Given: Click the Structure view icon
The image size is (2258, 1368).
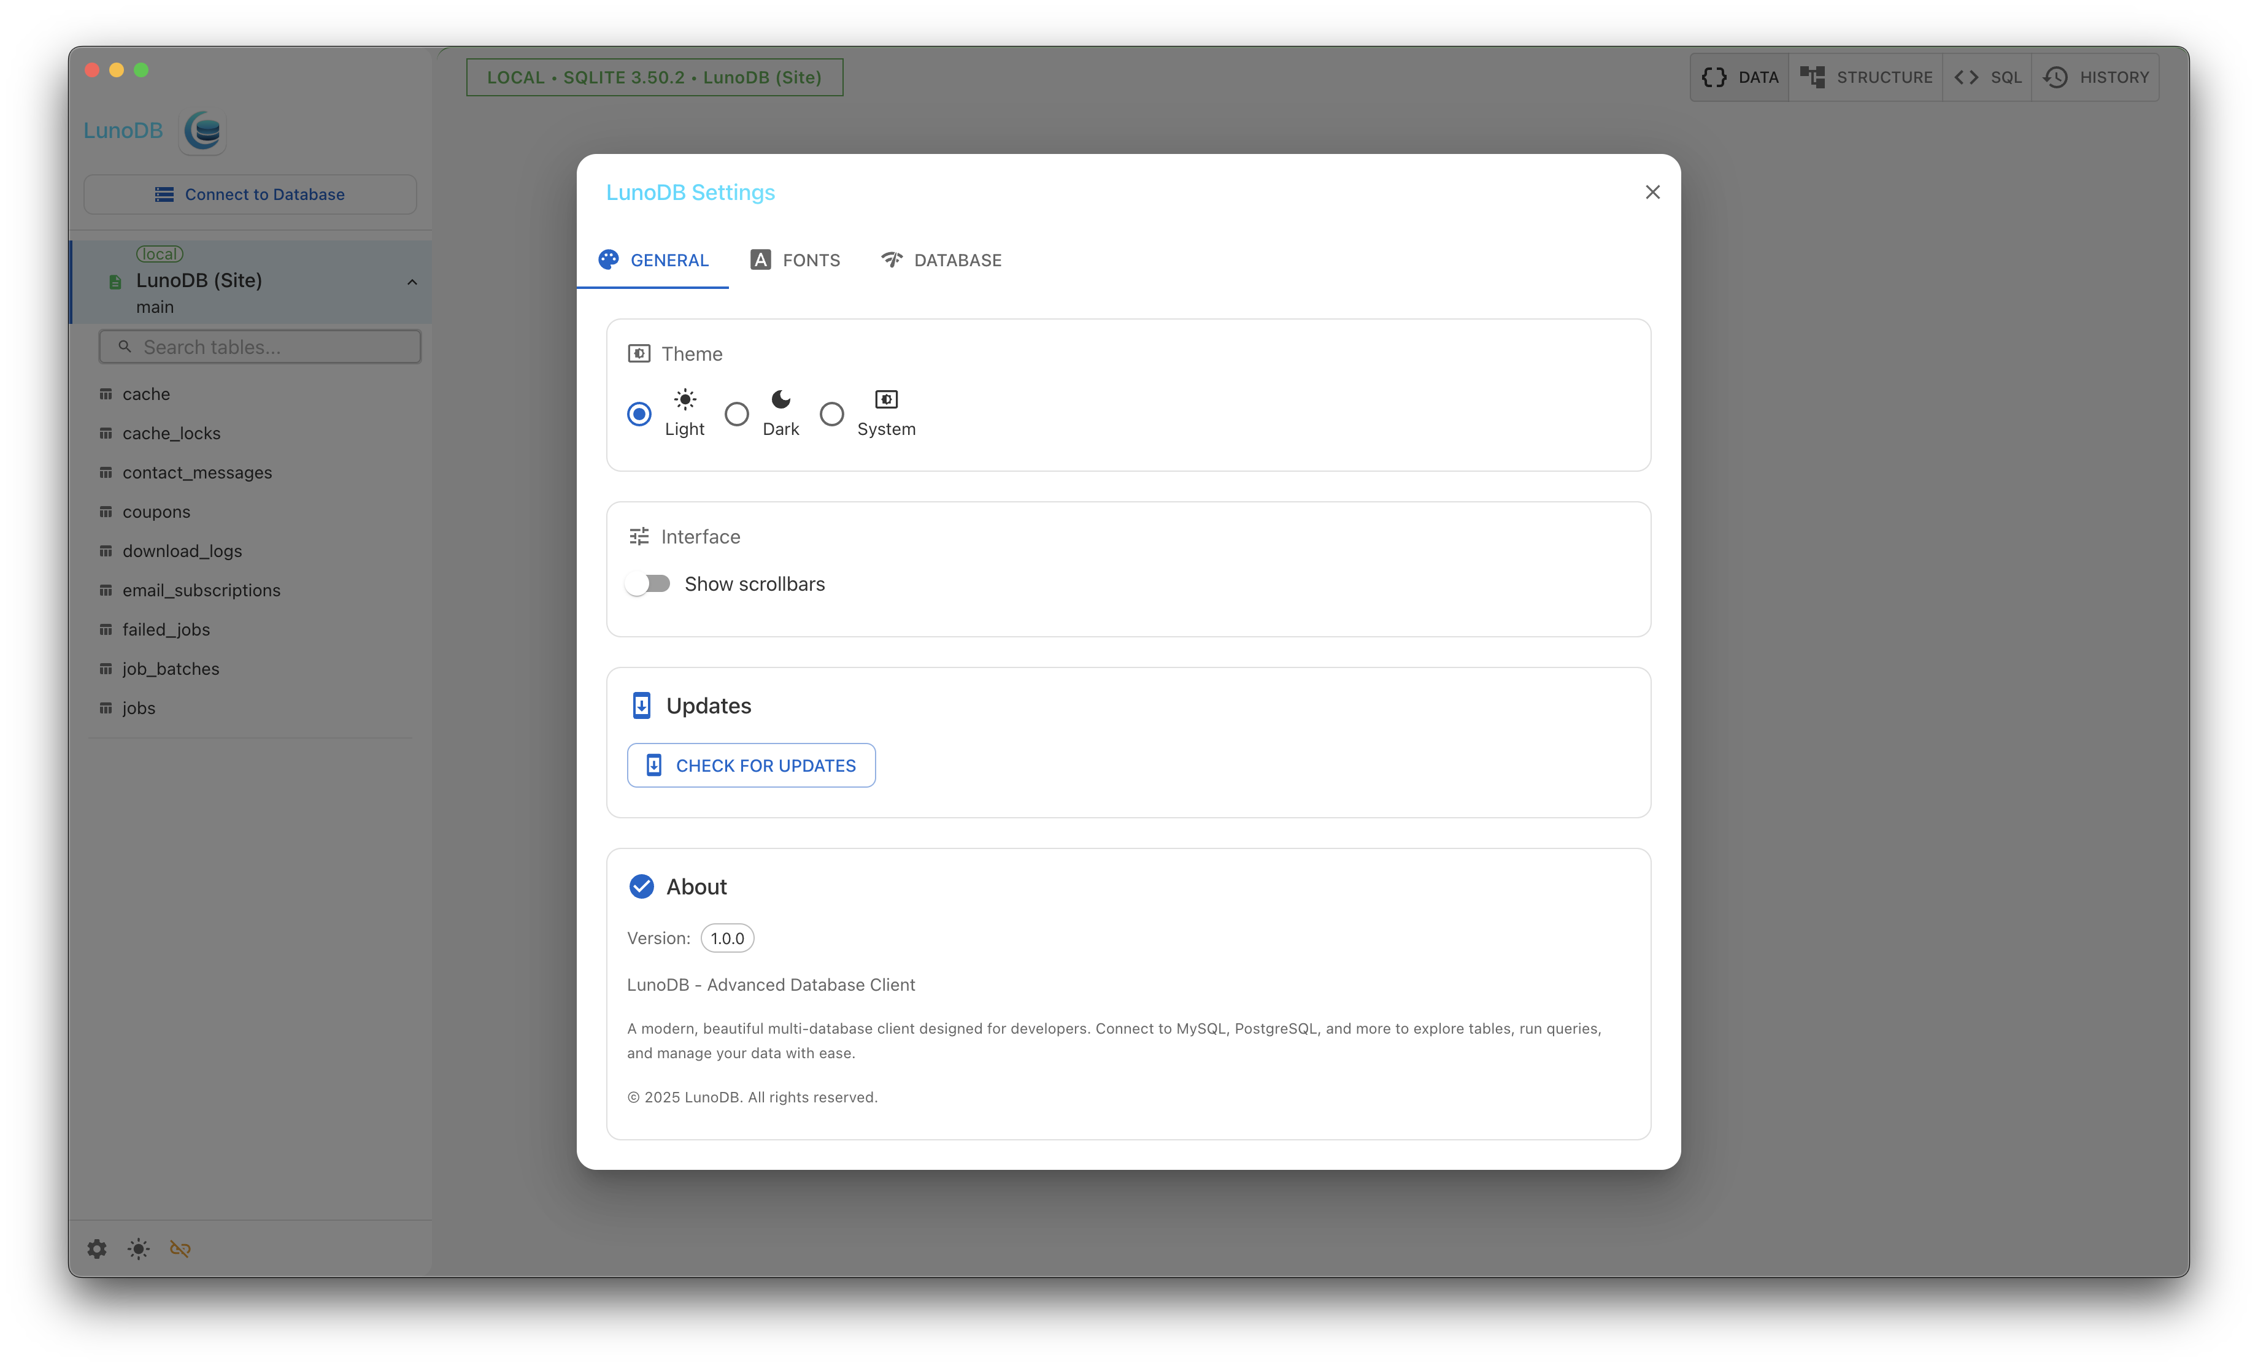Looking at the screenshot, I should pyautogui.click(x=1812, y=78).
